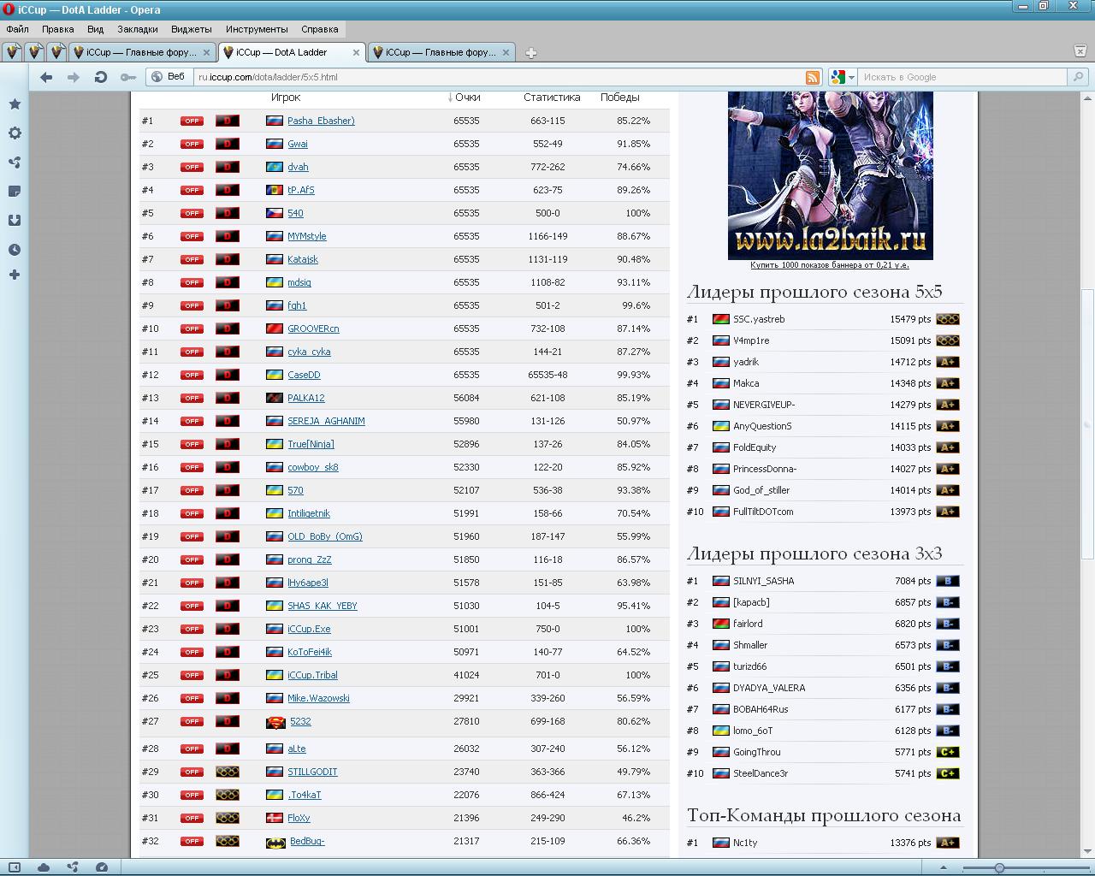Click the 'Статистика' column header
Screen dimensions: 1095x876
[x=552, y=98]
